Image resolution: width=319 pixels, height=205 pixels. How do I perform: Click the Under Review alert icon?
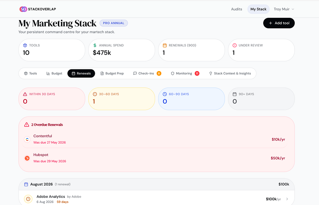[x=234, y=45]
